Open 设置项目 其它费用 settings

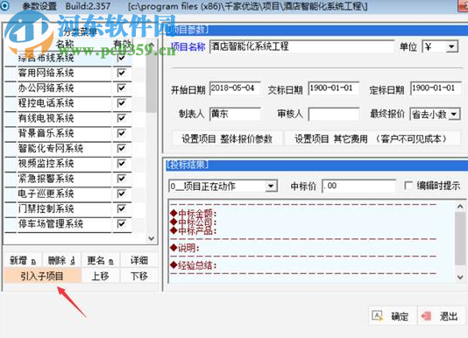372,138
